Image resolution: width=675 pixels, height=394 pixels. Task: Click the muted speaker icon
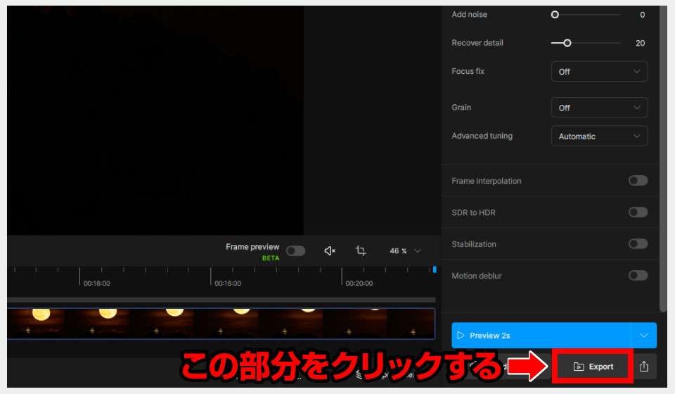tap(330, 251)
